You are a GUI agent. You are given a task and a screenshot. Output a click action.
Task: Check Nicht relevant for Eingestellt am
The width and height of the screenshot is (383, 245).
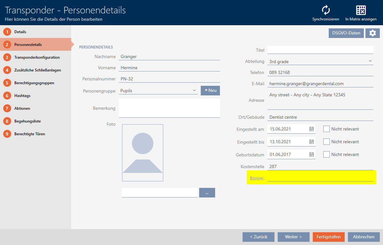tap(326, 129)
